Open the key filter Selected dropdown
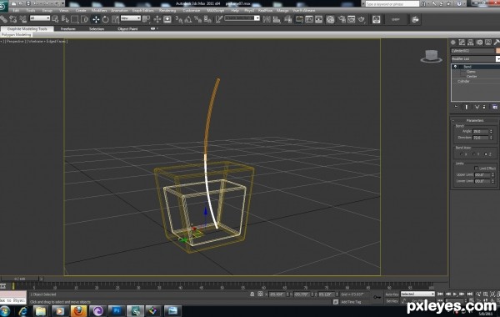 click(417, 294)
